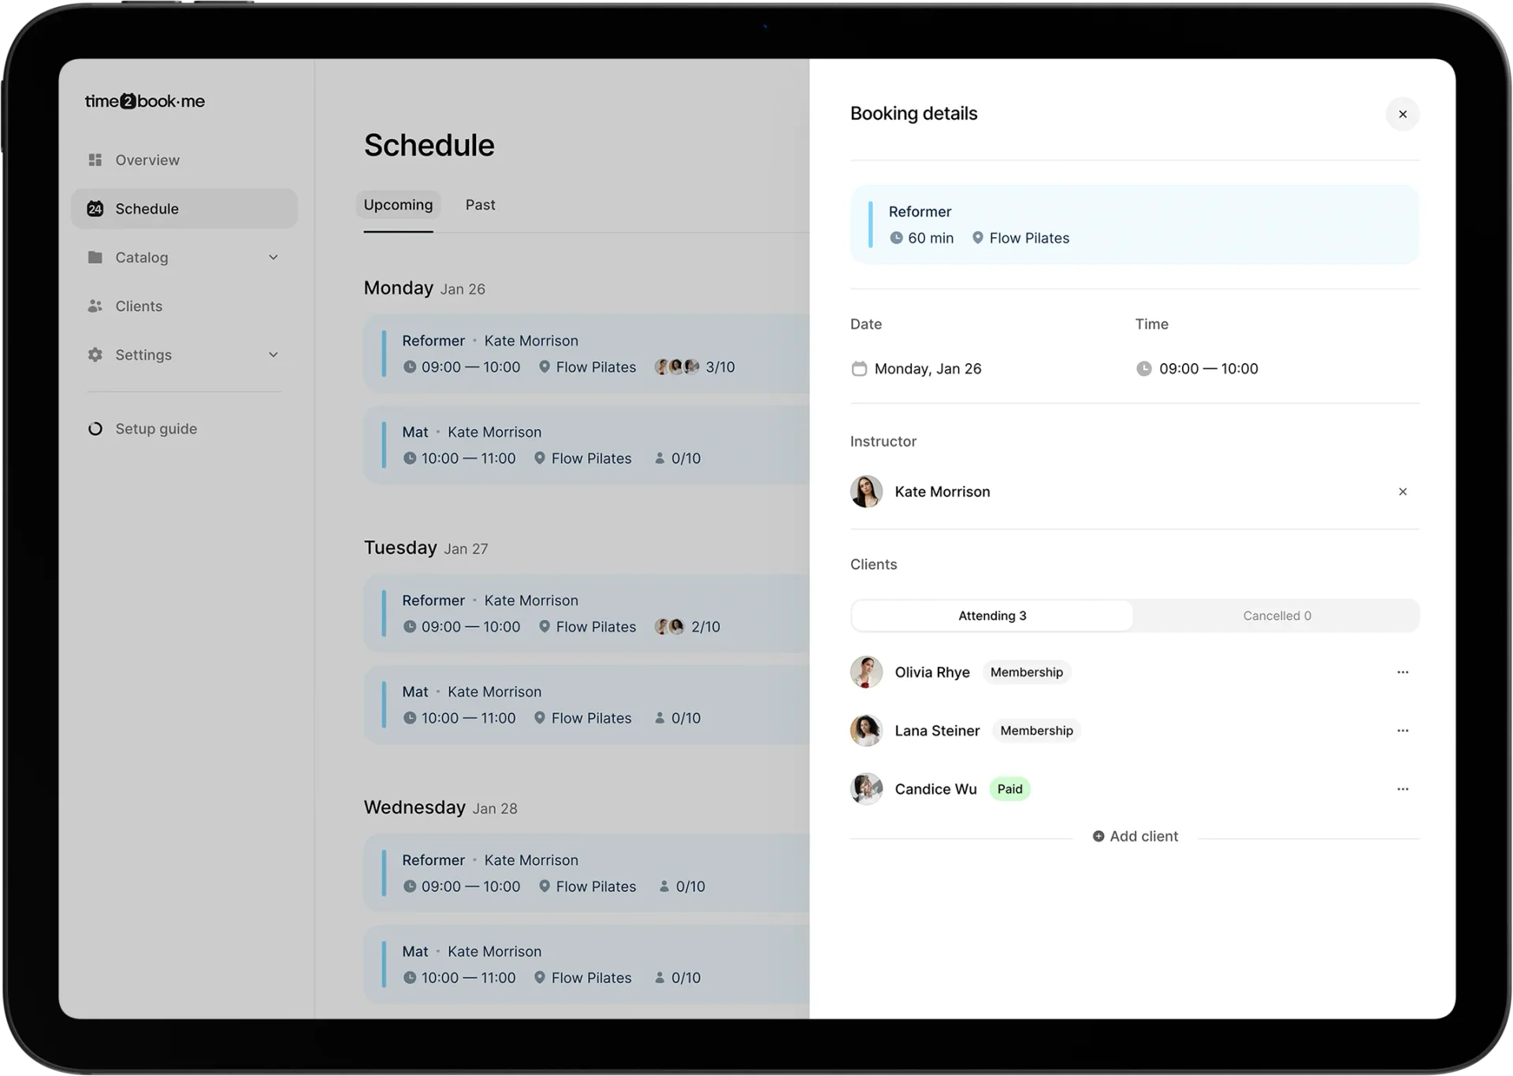This screenshot has width=1513, height=1076.
Task: Expand the Catalog section chevron
Action: click(x=273, y=257)
